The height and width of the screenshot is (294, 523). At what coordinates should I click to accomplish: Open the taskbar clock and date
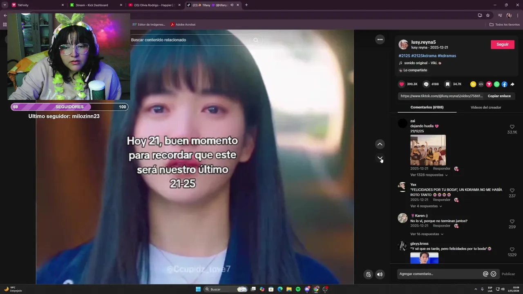(514, 289)
